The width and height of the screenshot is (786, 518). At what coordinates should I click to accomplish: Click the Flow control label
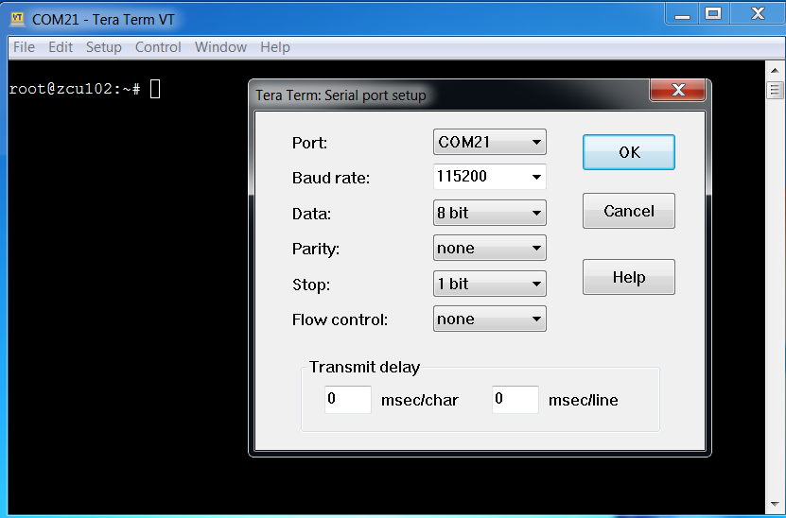[340, 319]
